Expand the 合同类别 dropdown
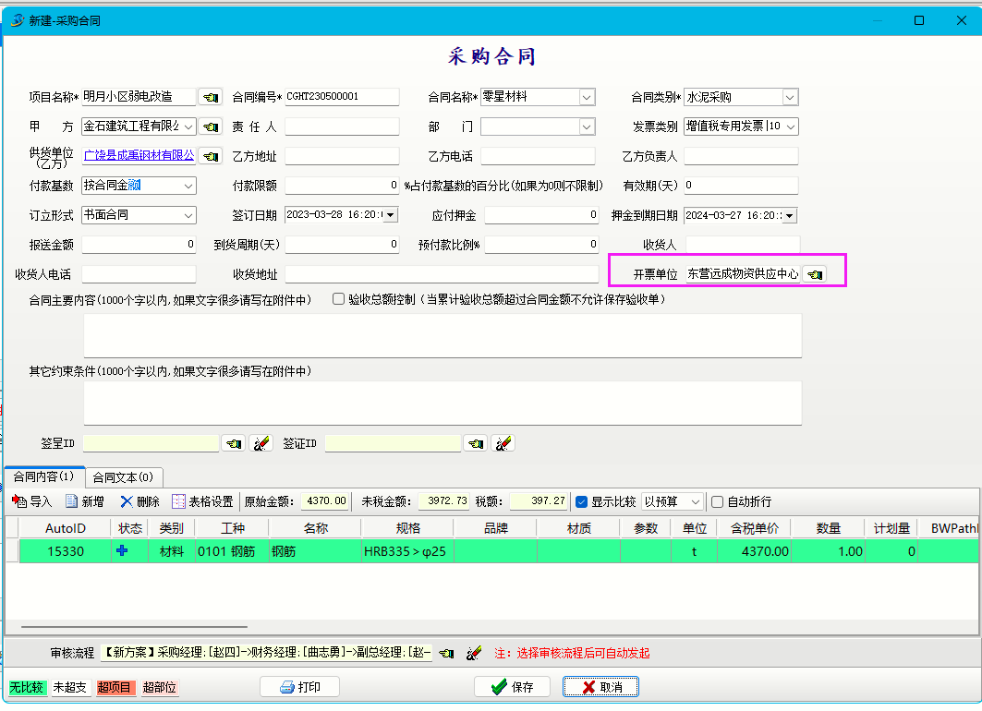 [x=790, y=97]
